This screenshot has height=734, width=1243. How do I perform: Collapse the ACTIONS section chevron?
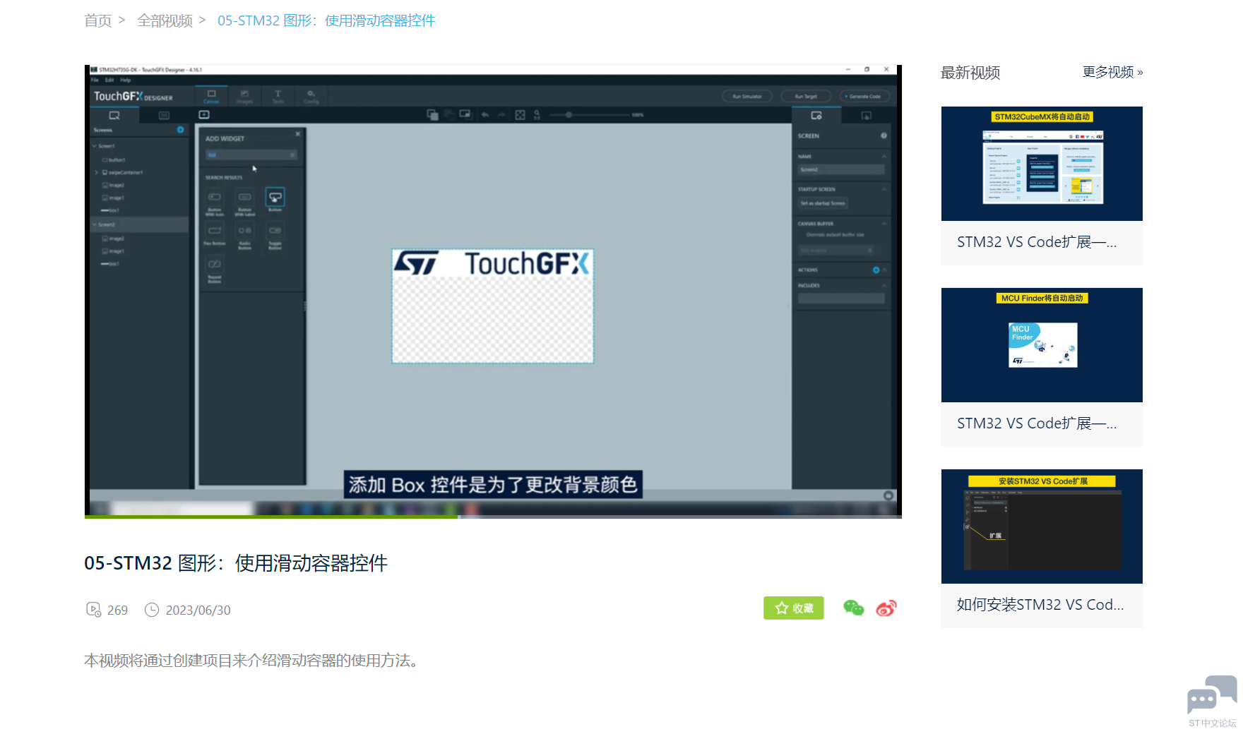[884, 270]
